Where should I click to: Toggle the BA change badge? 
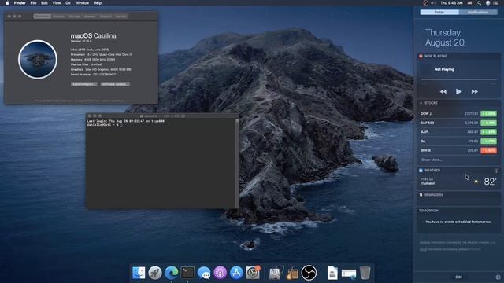(x=488, y=141)
